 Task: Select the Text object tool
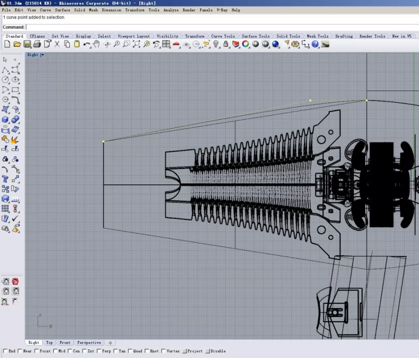pos(5,178)
